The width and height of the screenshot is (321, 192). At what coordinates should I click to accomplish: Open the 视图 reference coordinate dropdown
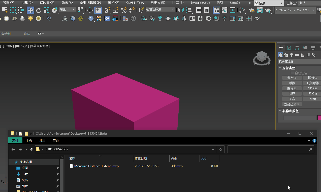[68, 9]
